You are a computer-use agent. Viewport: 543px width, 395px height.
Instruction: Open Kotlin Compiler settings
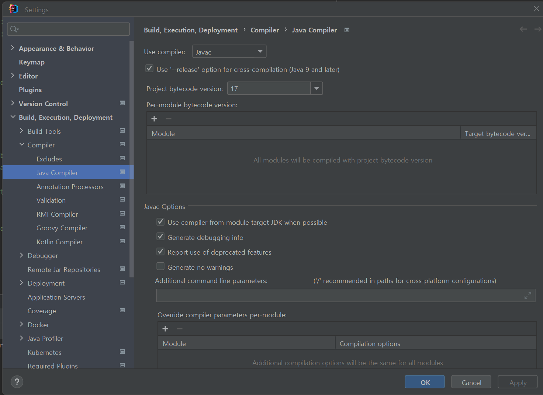pos(59,242)
